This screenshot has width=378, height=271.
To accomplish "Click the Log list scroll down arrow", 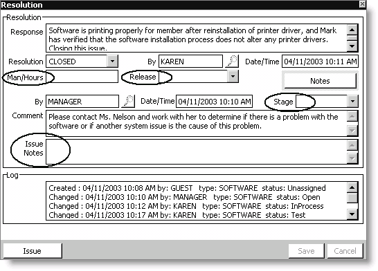I will point(352,214).
